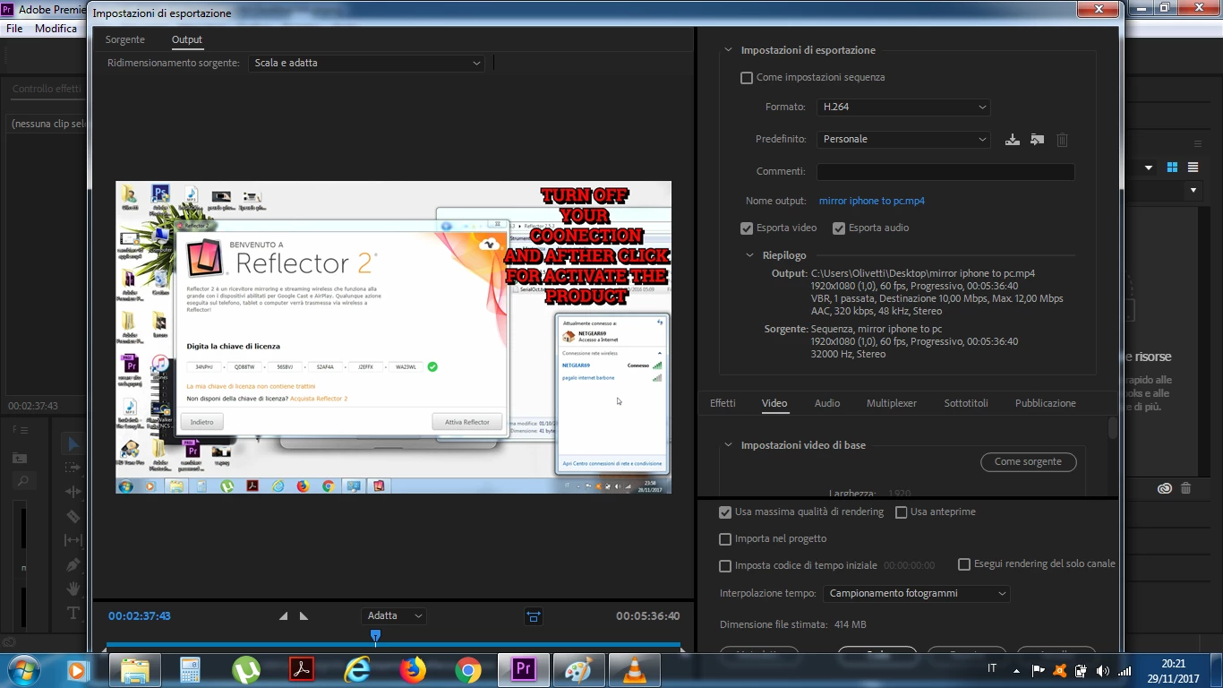Toggle the Esporta audio checkbox

(839, 228)
